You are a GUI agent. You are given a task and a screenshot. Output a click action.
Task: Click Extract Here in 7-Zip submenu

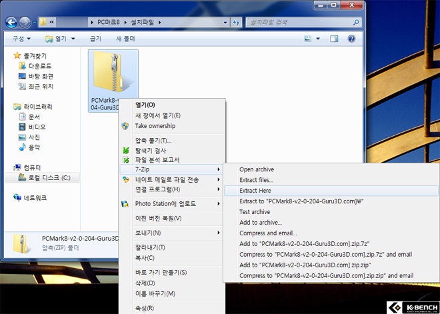point(331,191)
